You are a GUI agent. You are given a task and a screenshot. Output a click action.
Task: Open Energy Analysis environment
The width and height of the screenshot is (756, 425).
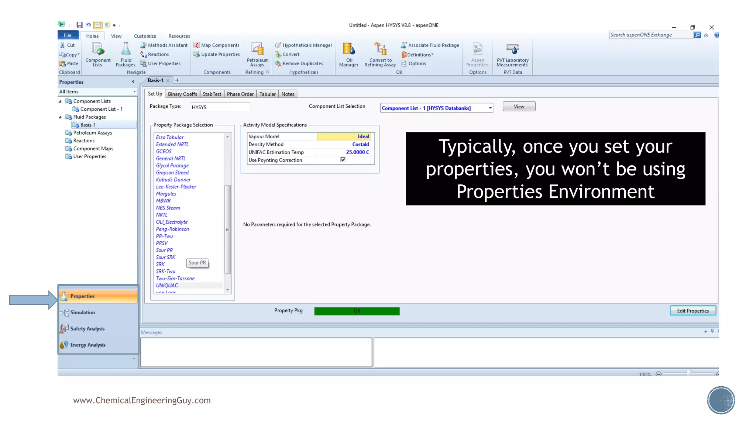point(98,345)
